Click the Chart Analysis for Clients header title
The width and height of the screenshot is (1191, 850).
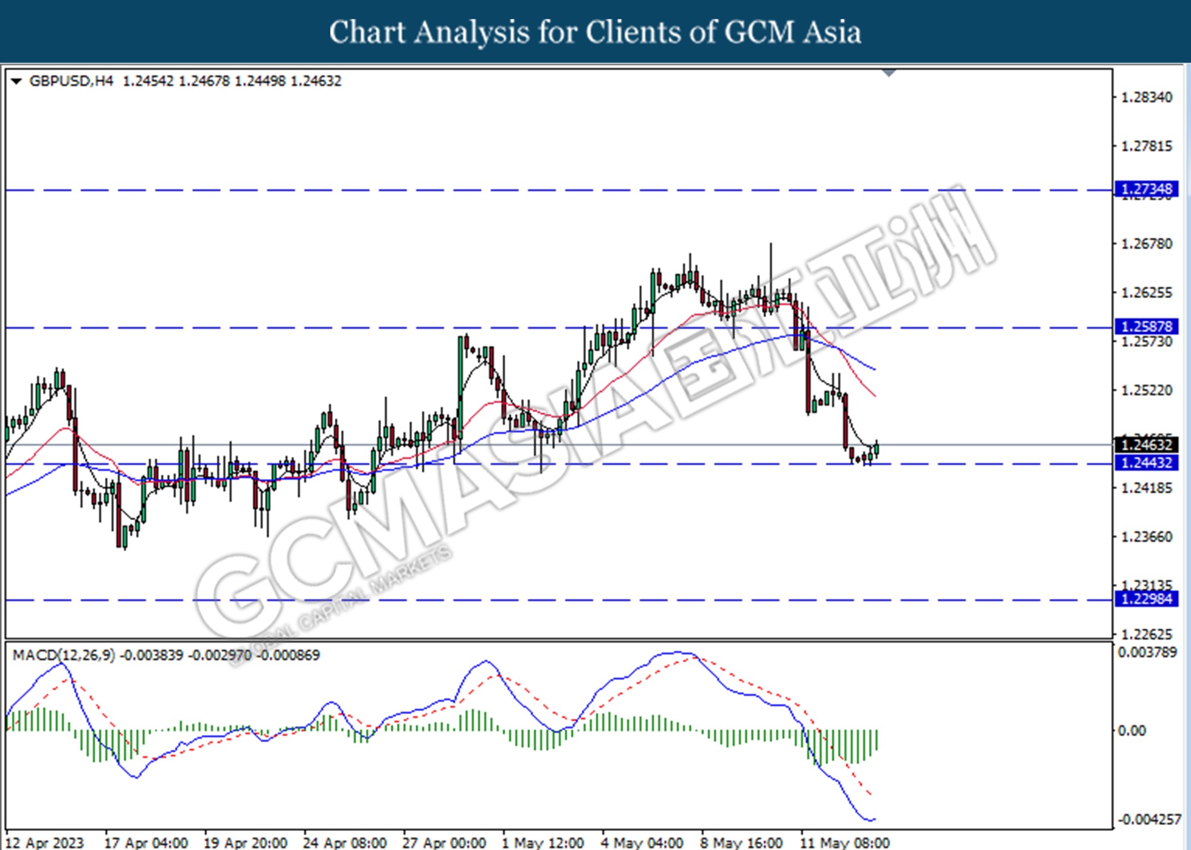pos(595,32)
